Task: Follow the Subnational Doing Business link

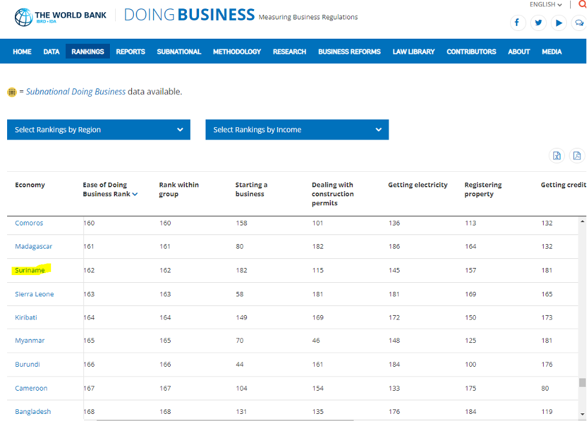Action: tap(76, 92)
